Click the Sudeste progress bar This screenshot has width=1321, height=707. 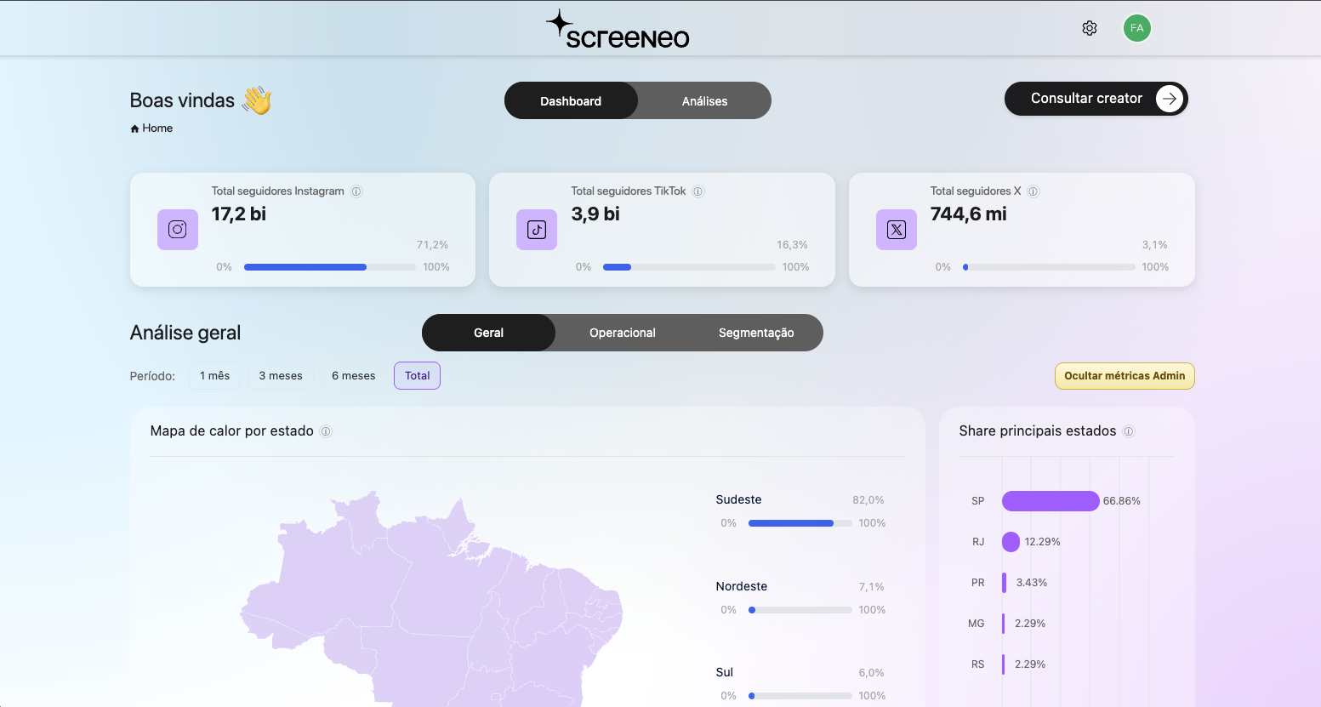click(x=800, y=523)
